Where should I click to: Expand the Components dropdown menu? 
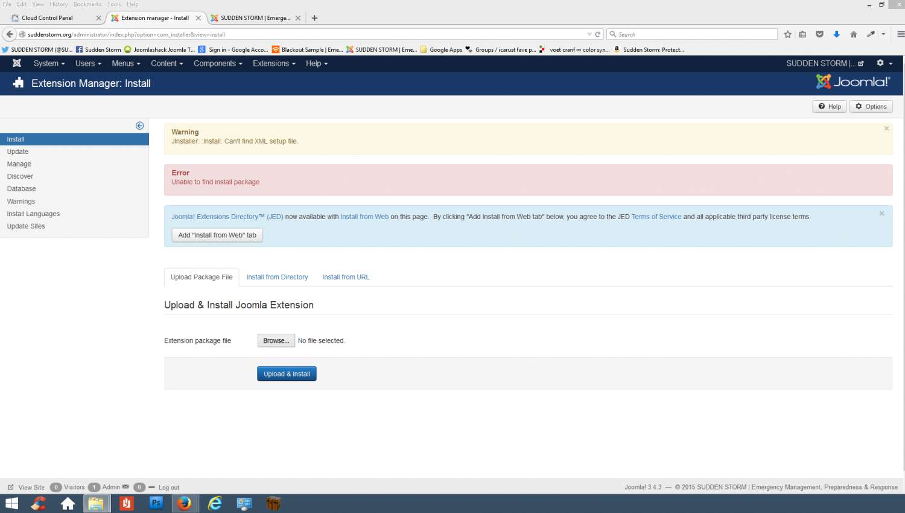pos(218,63)
